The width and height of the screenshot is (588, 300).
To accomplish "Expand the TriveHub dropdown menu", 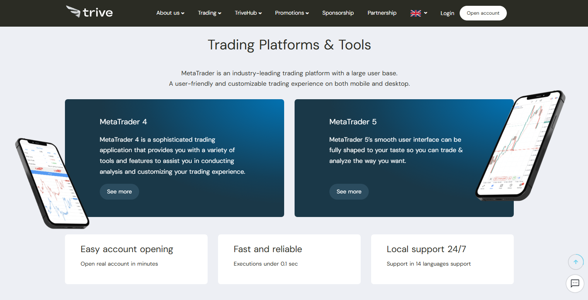I will tap(248, 13).
